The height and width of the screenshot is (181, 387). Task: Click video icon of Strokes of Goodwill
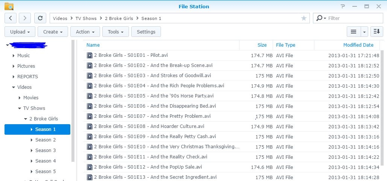(x=90, y=76)
